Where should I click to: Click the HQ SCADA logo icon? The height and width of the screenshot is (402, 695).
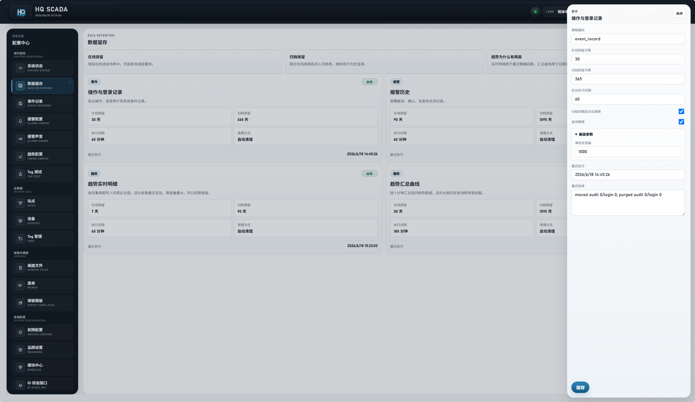(21, 12)
